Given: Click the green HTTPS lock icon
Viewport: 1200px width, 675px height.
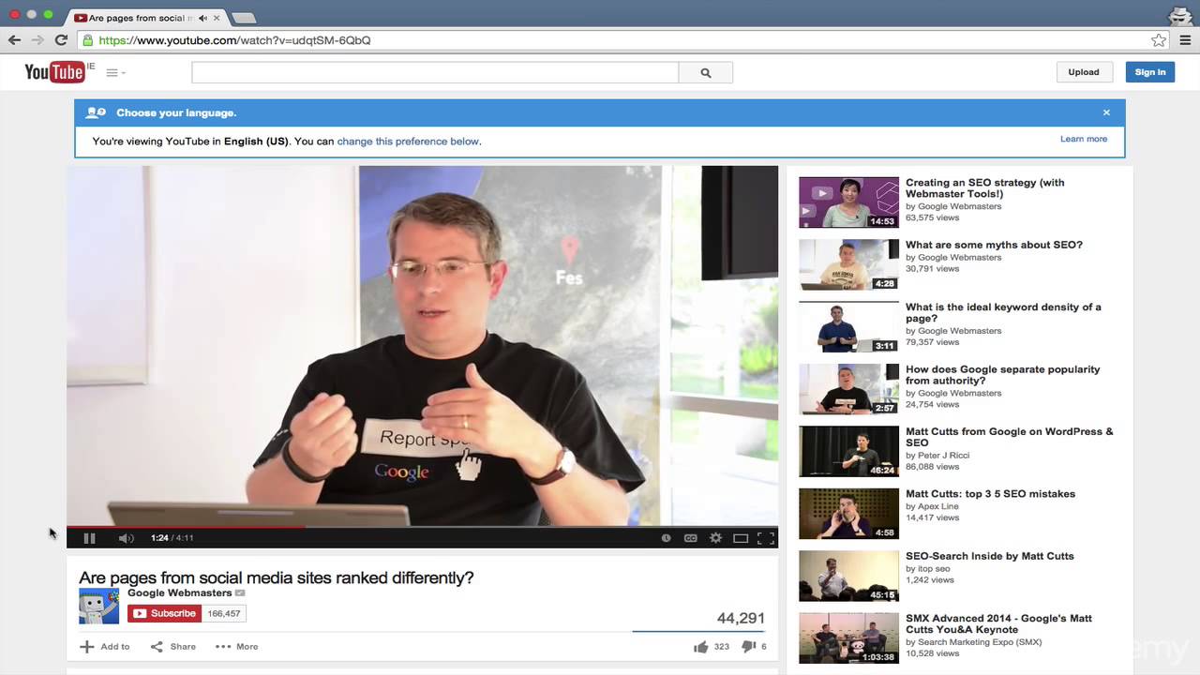Looking at the screenshot, I should click(x=88, y=40).
